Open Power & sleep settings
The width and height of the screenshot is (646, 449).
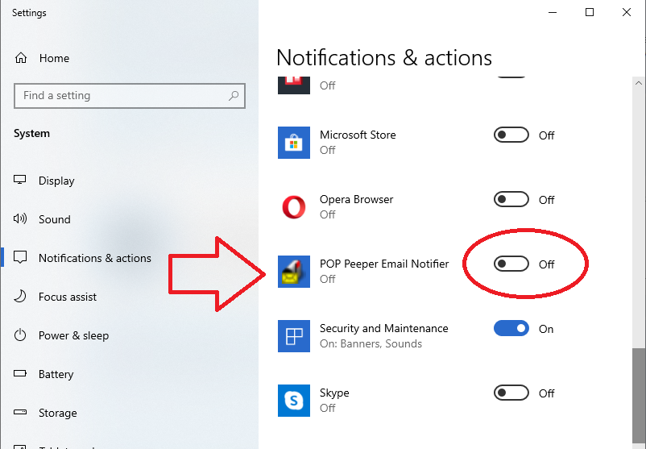[x=74, y=335]
